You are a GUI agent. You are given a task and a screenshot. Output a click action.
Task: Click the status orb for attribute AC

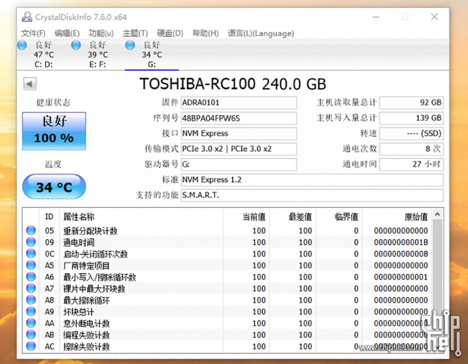pos(31,346)
